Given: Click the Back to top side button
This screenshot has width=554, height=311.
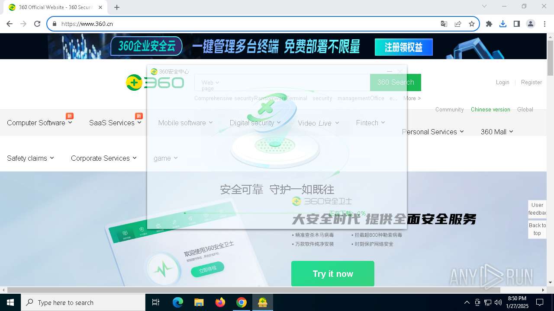Looking at the screenshot, I should (537, 229).
